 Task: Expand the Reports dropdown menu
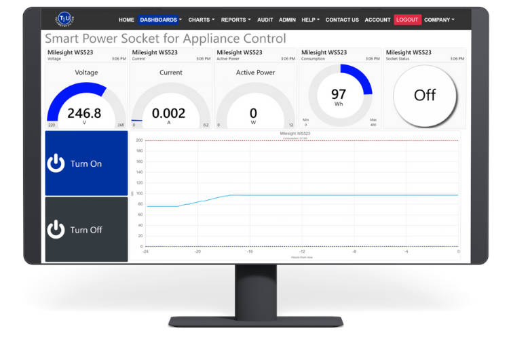click(235, 20)
